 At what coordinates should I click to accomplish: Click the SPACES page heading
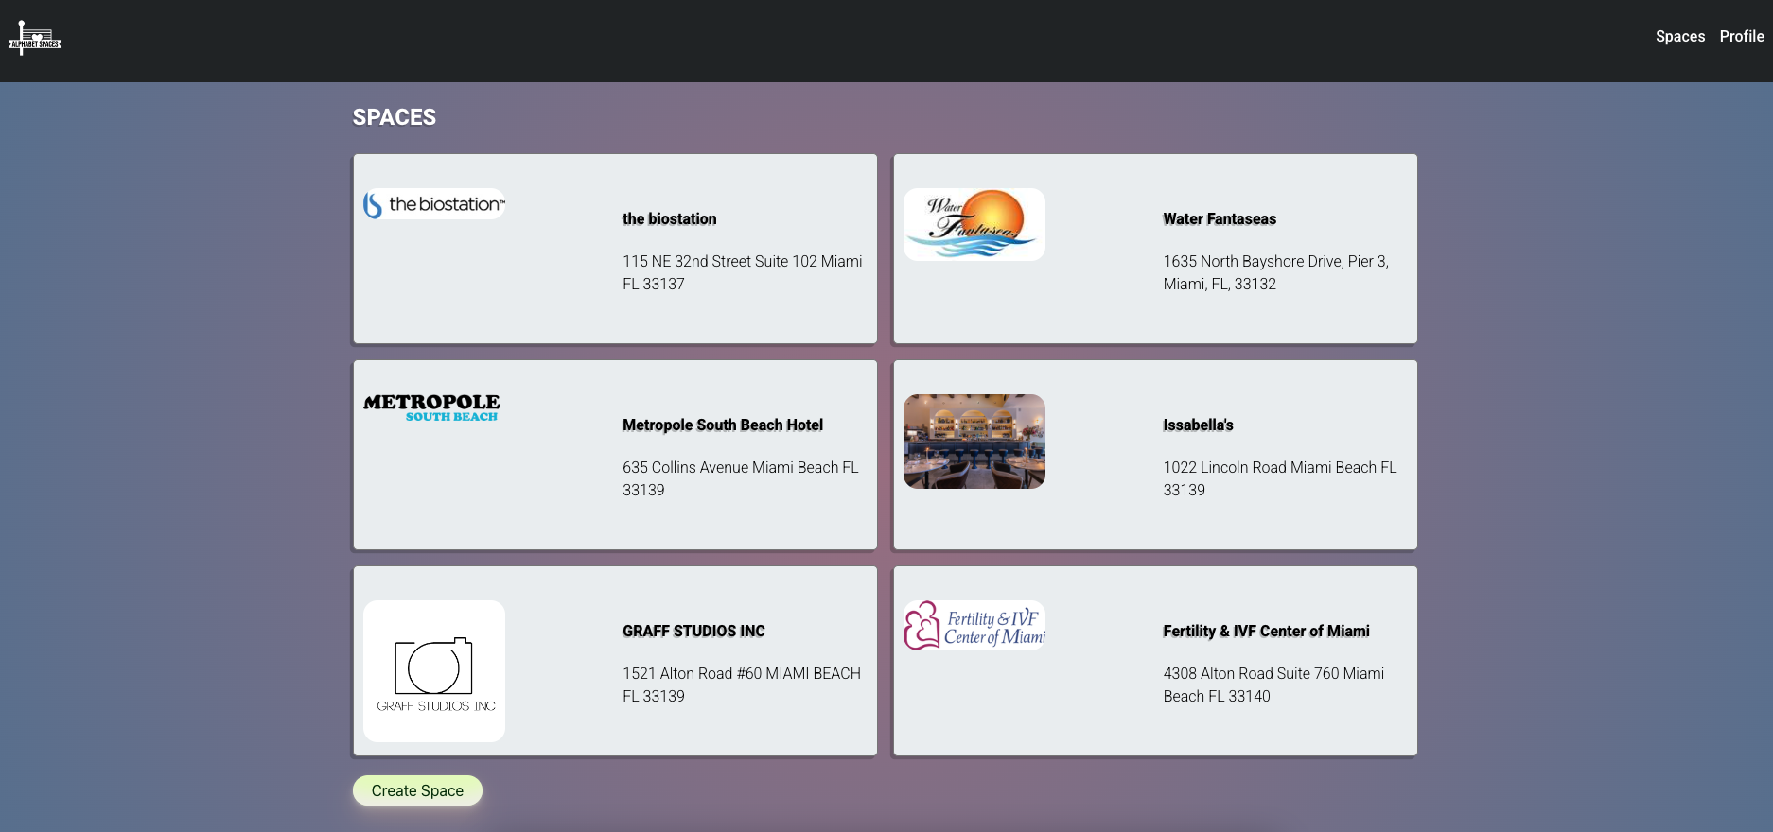pyautogui.click(x=395, y=117)
